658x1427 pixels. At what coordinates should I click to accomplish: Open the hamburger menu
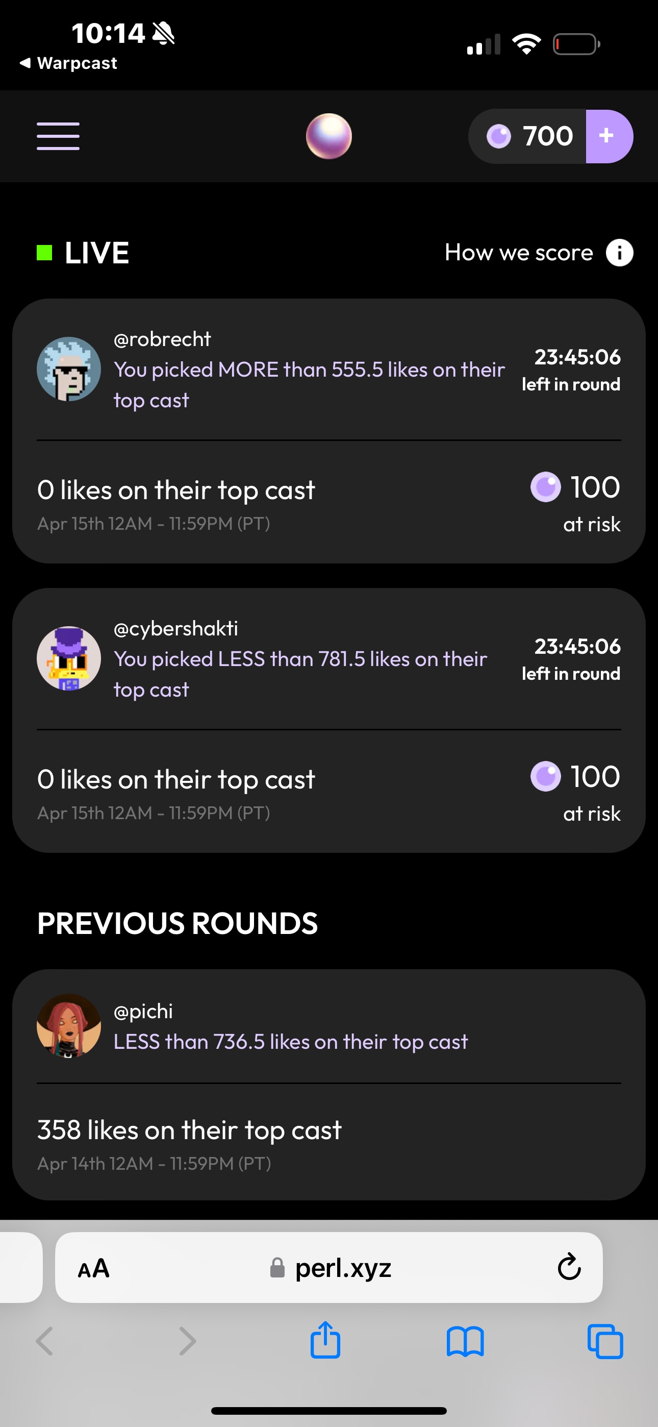click(x=58, y=136)
